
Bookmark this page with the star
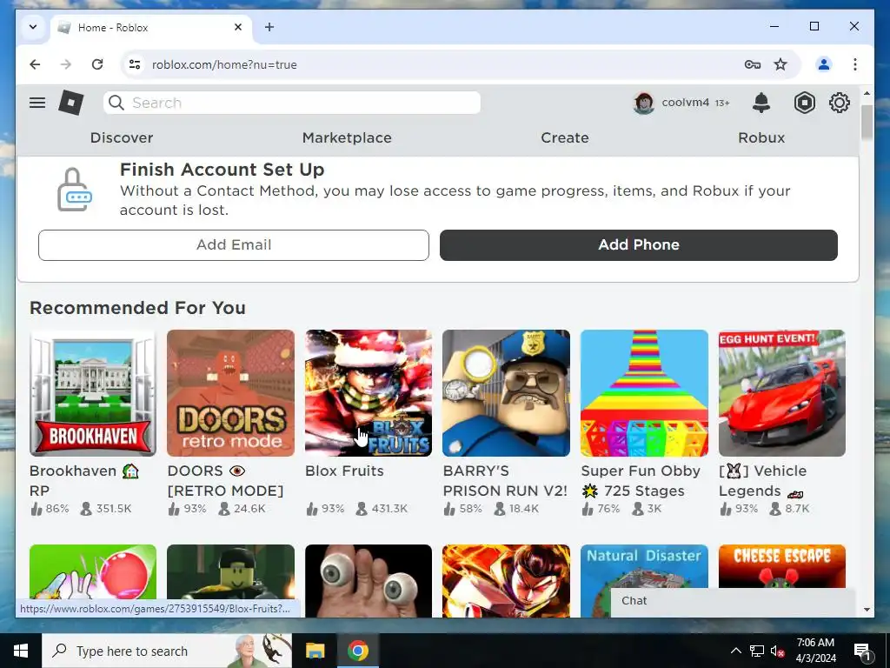(780, 64)
